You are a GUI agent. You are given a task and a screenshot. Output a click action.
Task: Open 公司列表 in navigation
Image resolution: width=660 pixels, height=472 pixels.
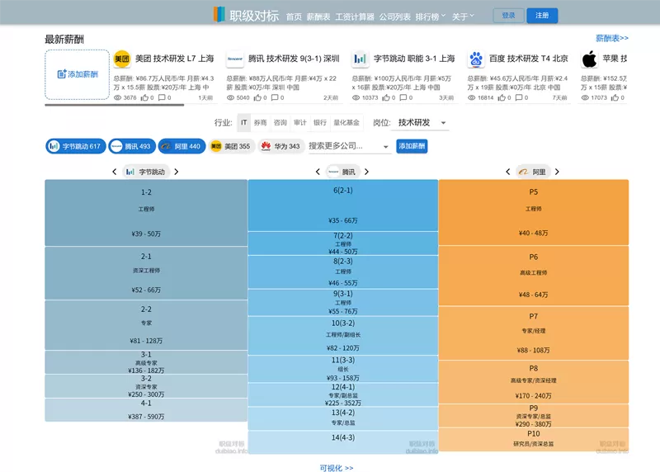(395, 17)
